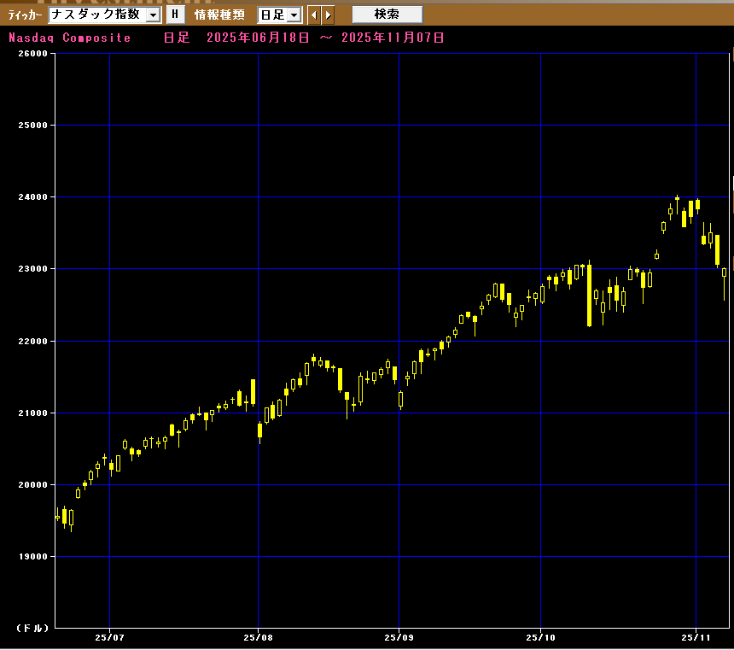Click the 25000 price axis label
Screen dimensions: 734x650
tap(33, 125)
